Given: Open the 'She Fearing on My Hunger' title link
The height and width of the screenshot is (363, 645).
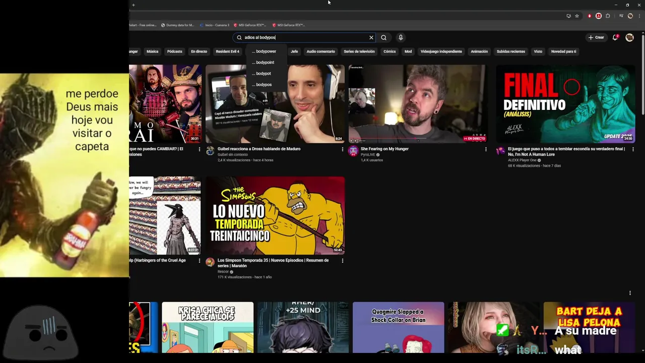Looking at the screenshot, I should point(384,149).
